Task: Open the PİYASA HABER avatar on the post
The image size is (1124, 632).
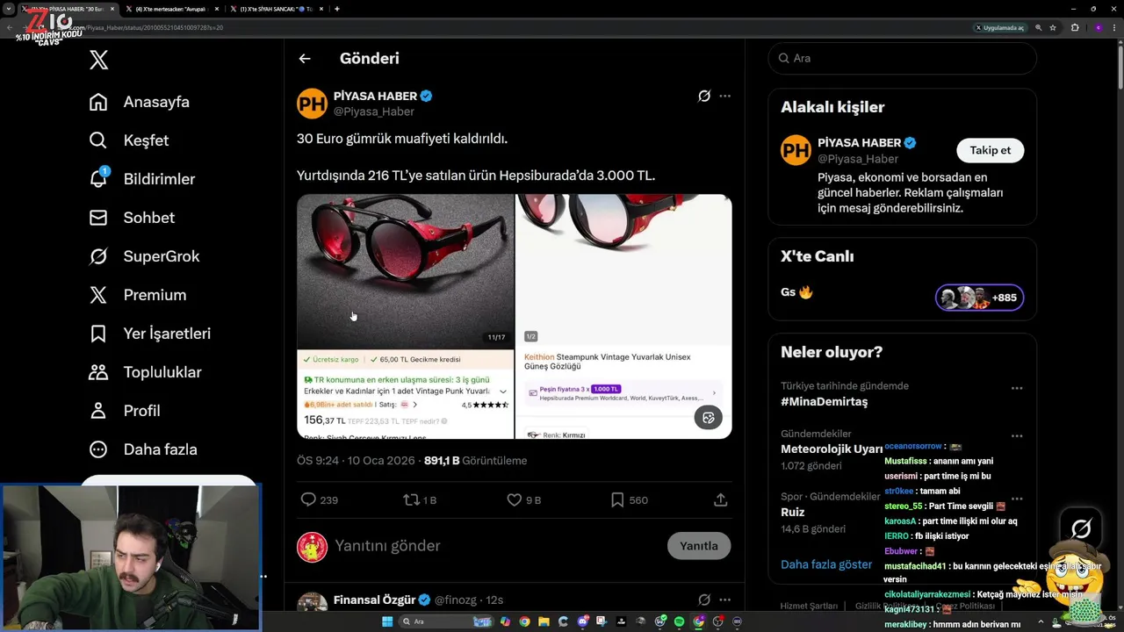Action: point(312,104)
